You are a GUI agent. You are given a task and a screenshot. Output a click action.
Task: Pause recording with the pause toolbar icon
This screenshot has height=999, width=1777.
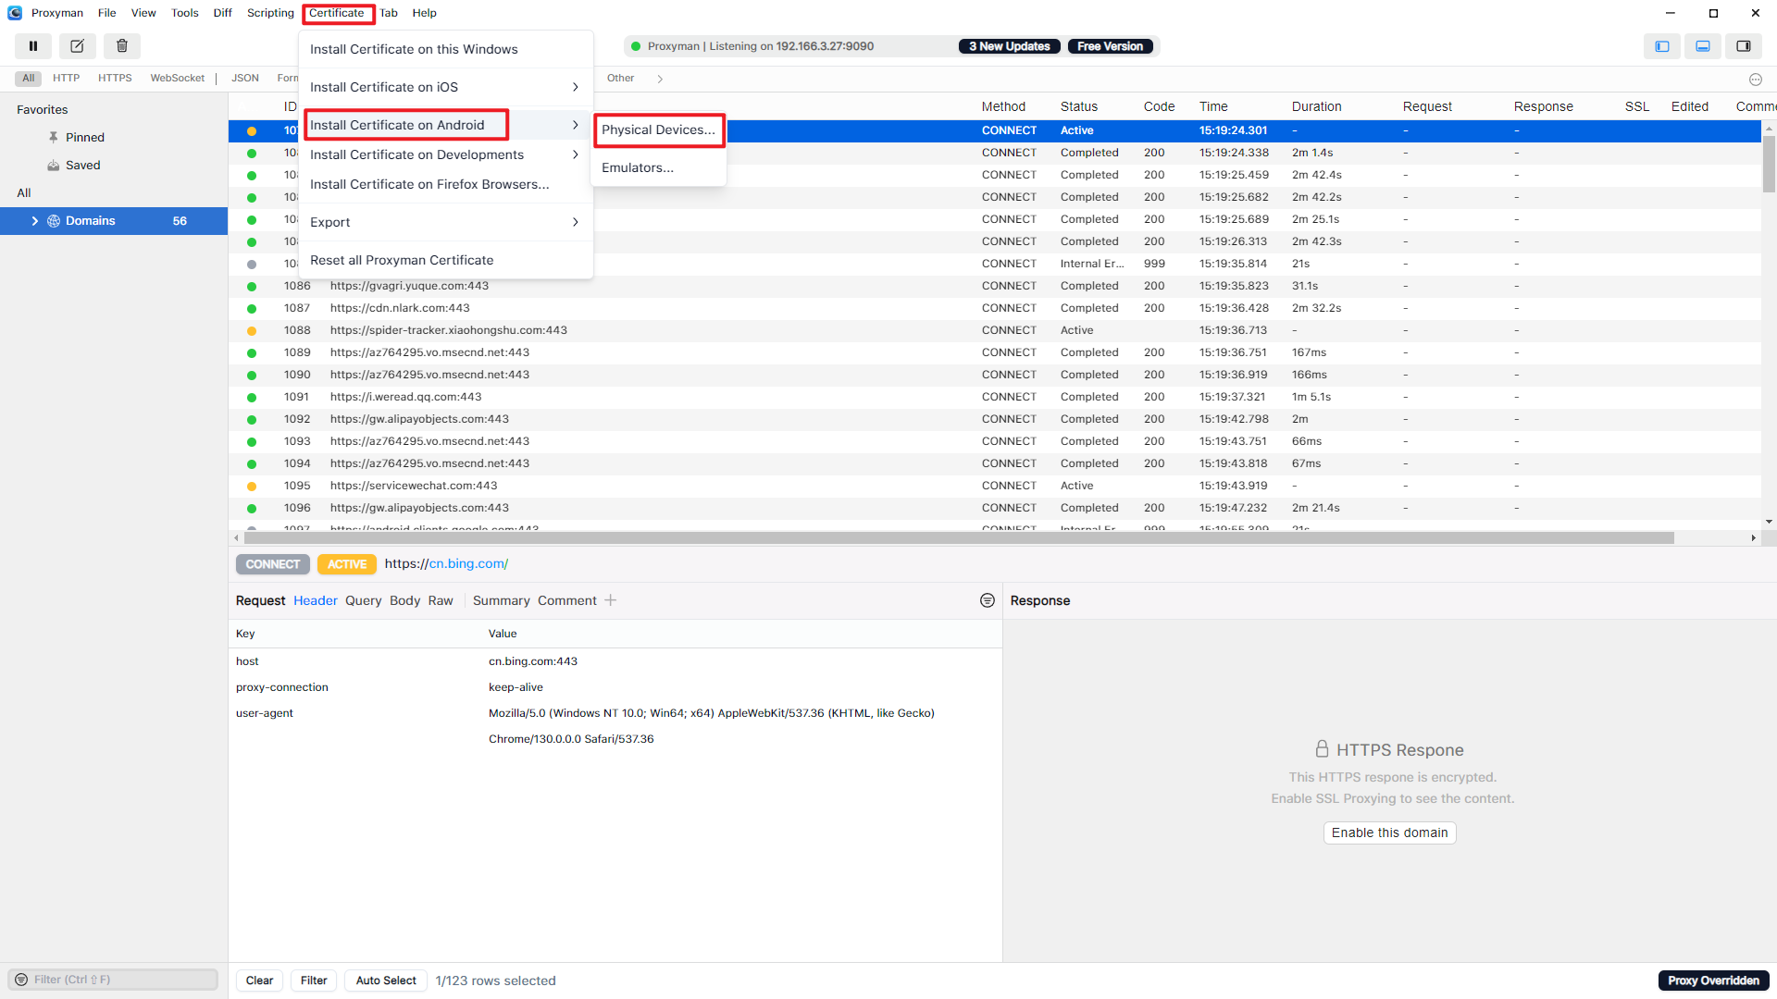pyautogui.click(x=33, y=46)
